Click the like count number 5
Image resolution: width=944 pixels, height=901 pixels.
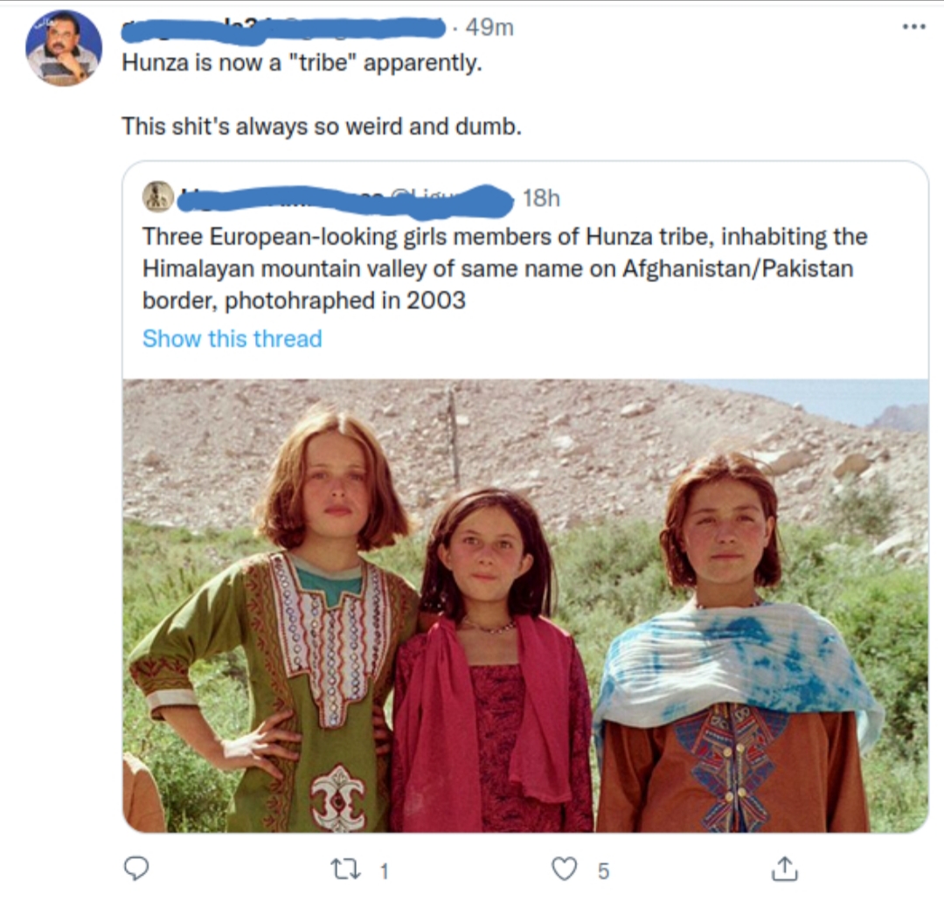603,871
